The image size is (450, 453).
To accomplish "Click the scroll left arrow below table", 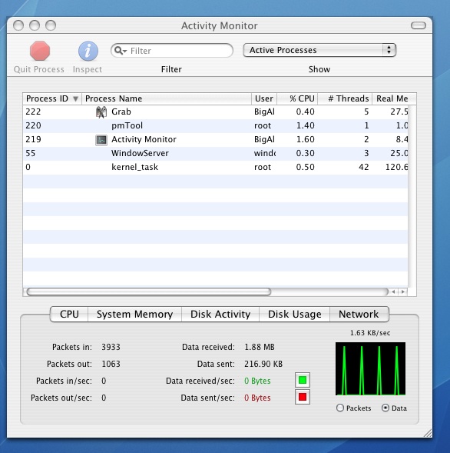I will click(393, 291).
